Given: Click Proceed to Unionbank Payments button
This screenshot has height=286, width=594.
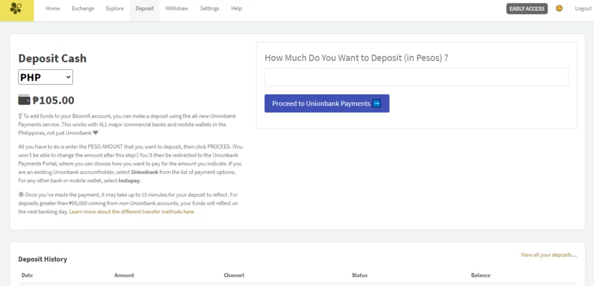Looking at the screenshot, I should pyautogui.click(x=327, y=103).
